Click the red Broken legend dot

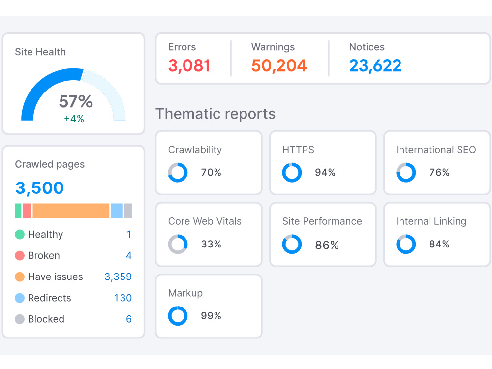click(20, 255)
